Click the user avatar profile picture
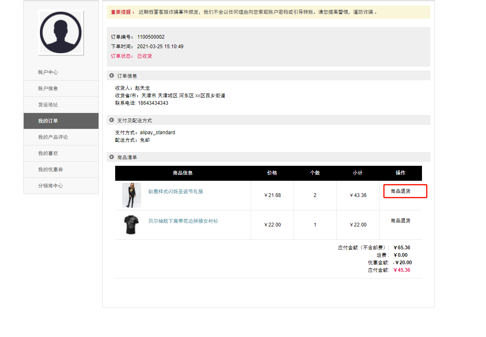 tap(61, 32)
